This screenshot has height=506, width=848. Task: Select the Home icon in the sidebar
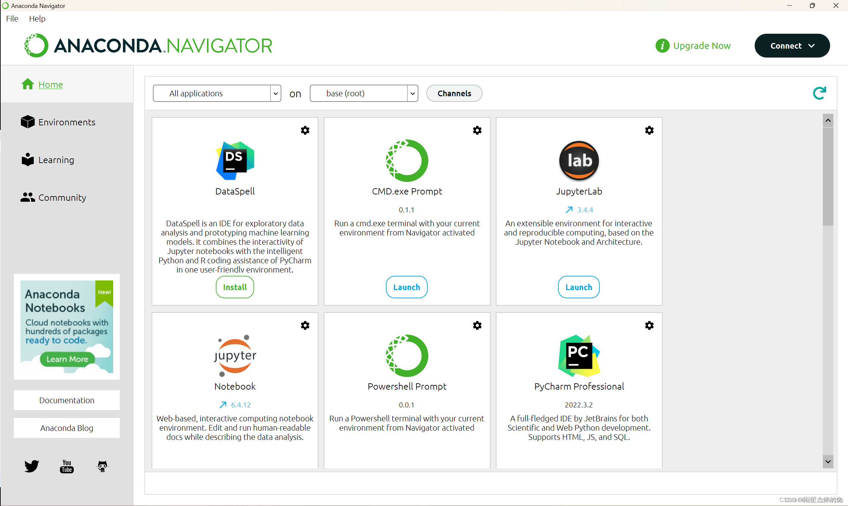coord(27,84)
